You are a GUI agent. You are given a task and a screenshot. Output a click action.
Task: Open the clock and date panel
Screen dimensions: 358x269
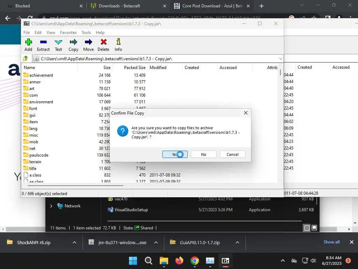332,261
